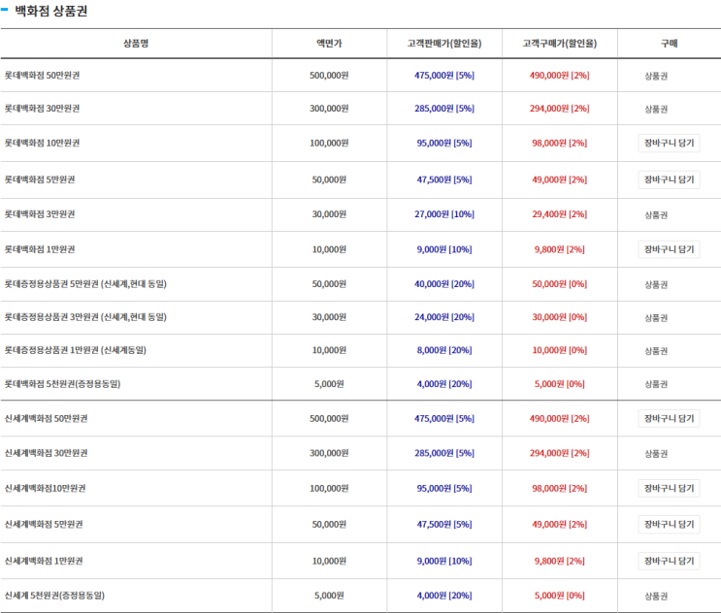
Task: Click sale price 285,000원 [5%] for 롯데백화점 30만원권
Action: (444, 109)
